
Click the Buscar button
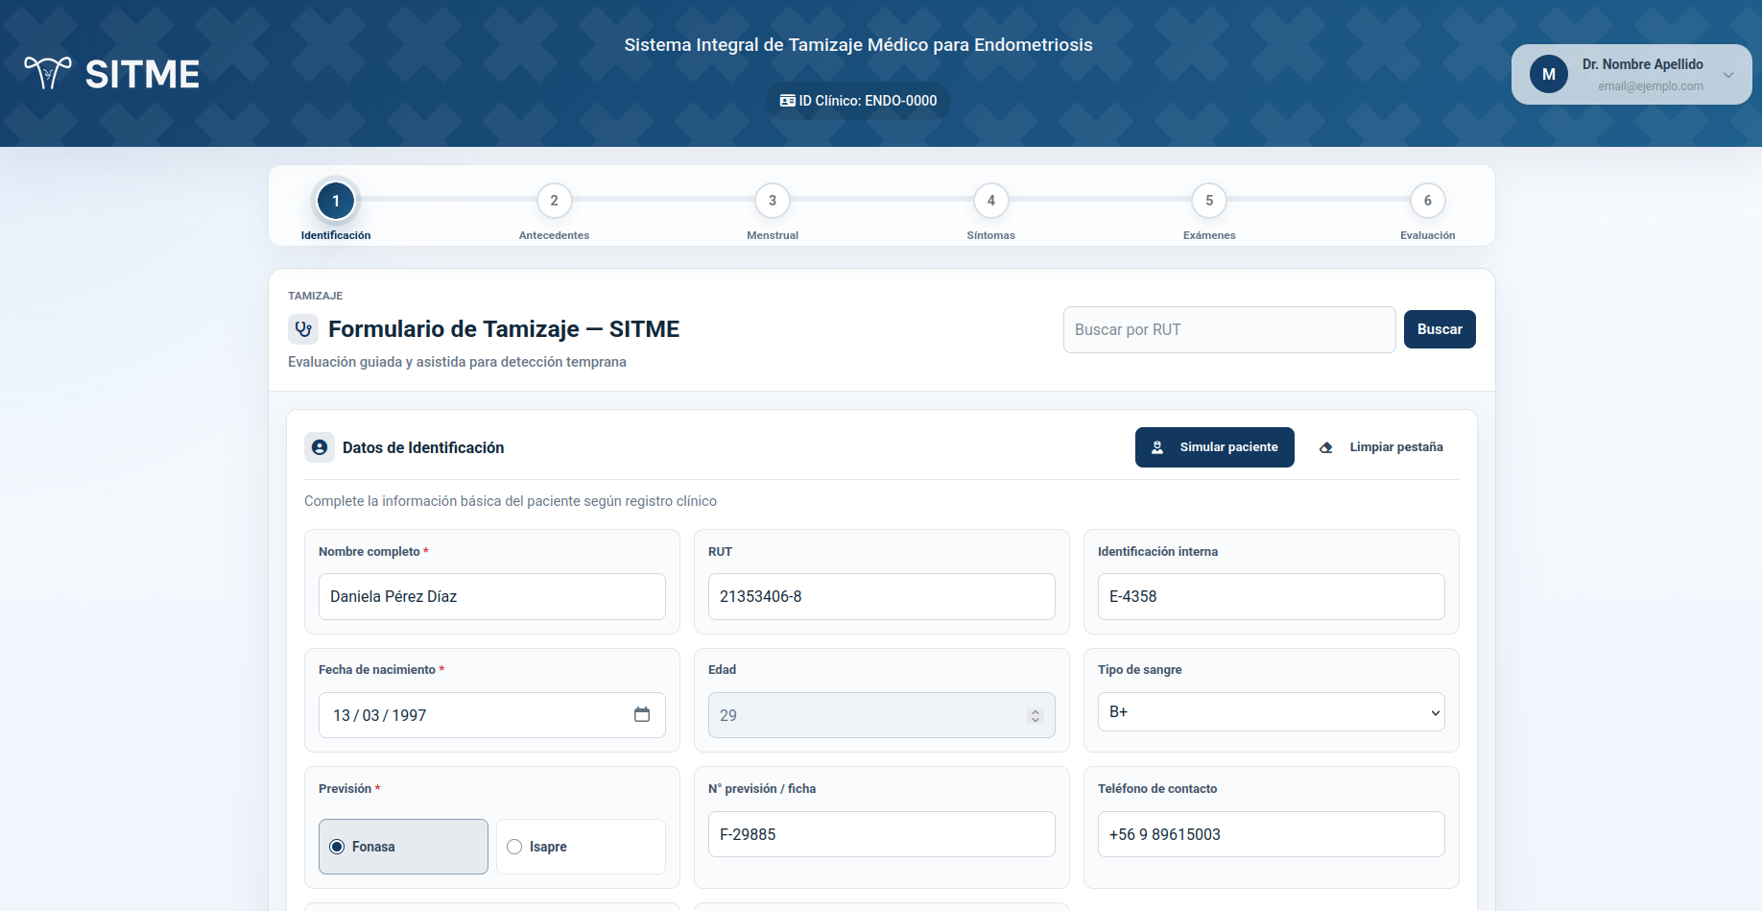[x=1440, y=329]
